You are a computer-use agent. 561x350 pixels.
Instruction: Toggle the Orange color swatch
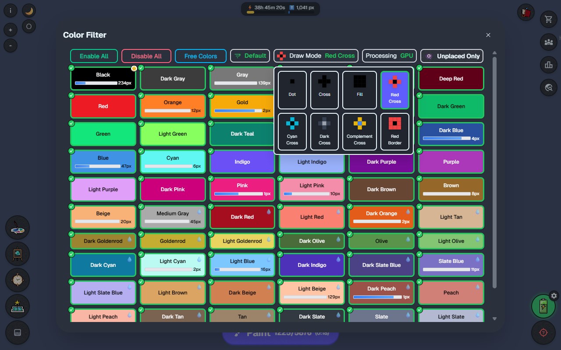coord(173,106)
